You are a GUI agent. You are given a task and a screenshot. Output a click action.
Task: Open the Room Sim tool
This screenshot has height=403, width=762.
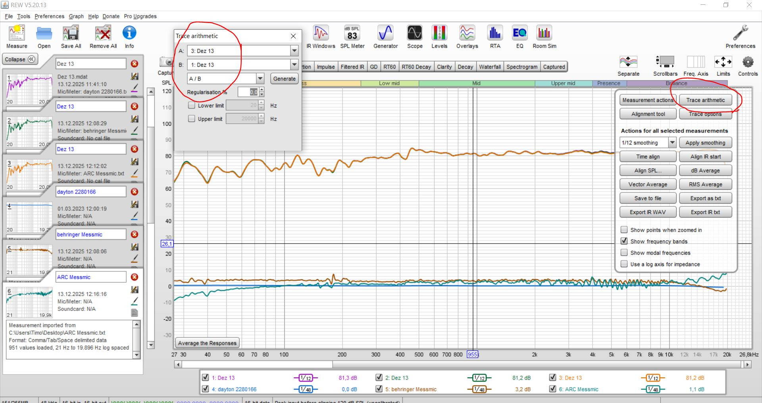pyautogui.click(x=544, y=36)
